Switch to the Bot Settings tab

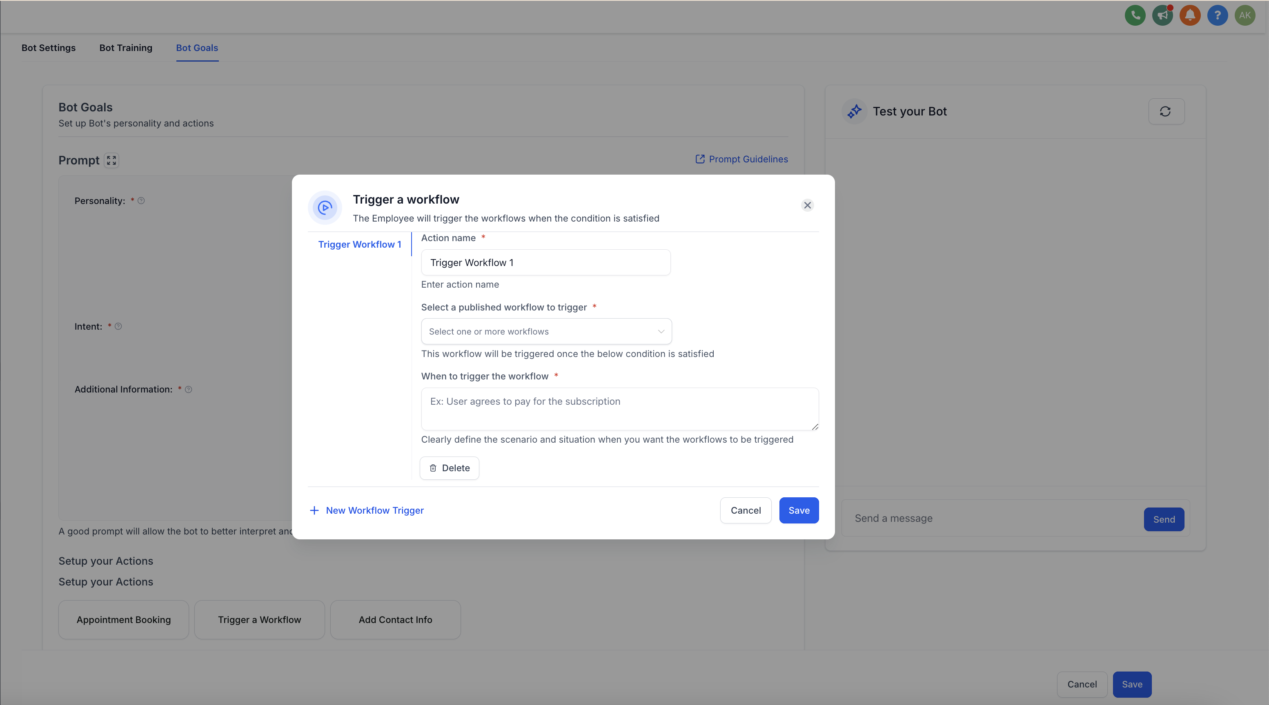tap(48, 48)
